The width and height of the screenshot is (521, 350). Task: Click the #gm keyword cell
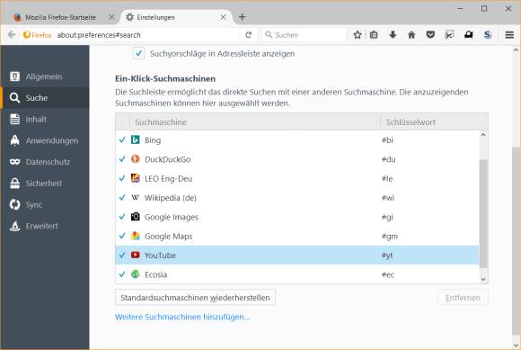[390, 237]
